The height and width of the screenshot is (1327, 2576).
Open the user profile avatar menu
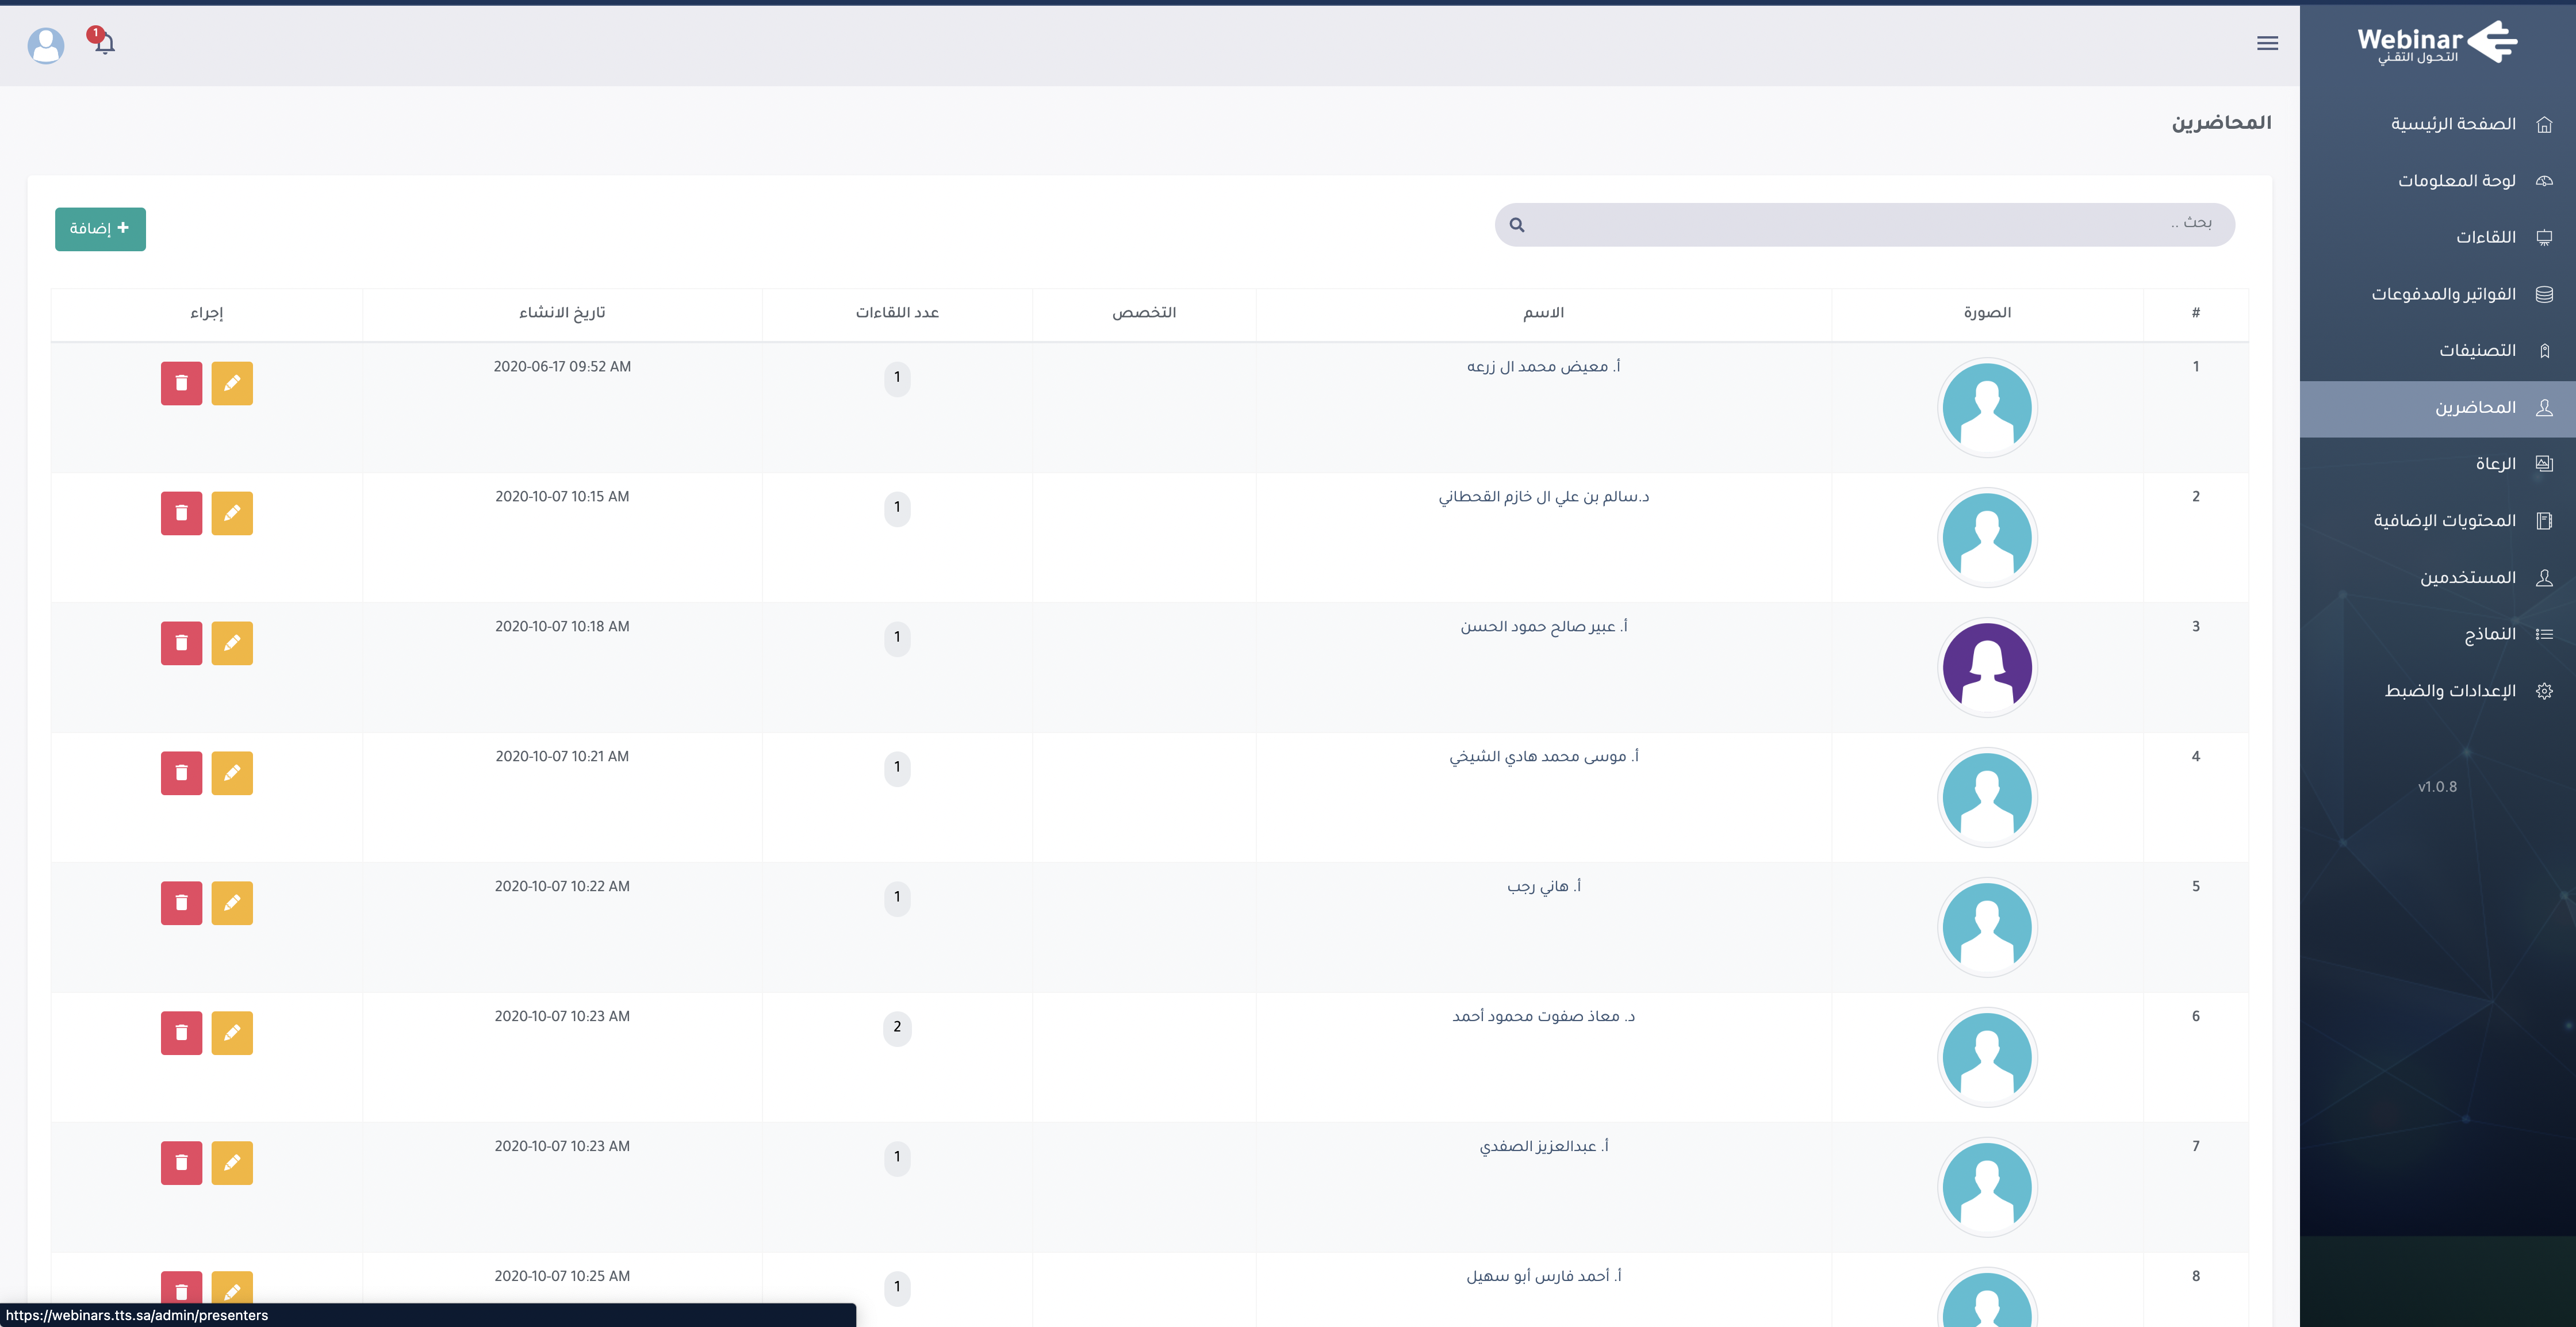(x=46, y=45)
